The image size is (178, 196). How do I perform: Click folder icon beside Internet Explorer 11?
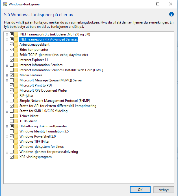16,60
